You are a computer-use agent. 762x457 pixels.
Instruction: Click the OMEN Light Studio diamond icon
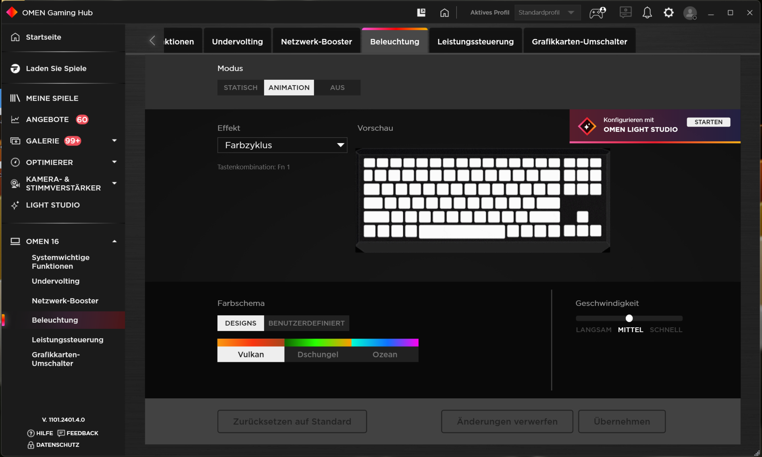click(x=587, y=126)
